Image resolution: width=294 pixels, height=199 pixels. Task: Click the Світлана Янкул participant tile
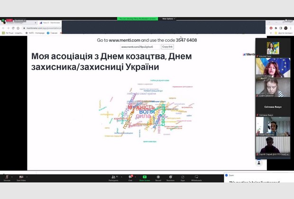(272, 107)
